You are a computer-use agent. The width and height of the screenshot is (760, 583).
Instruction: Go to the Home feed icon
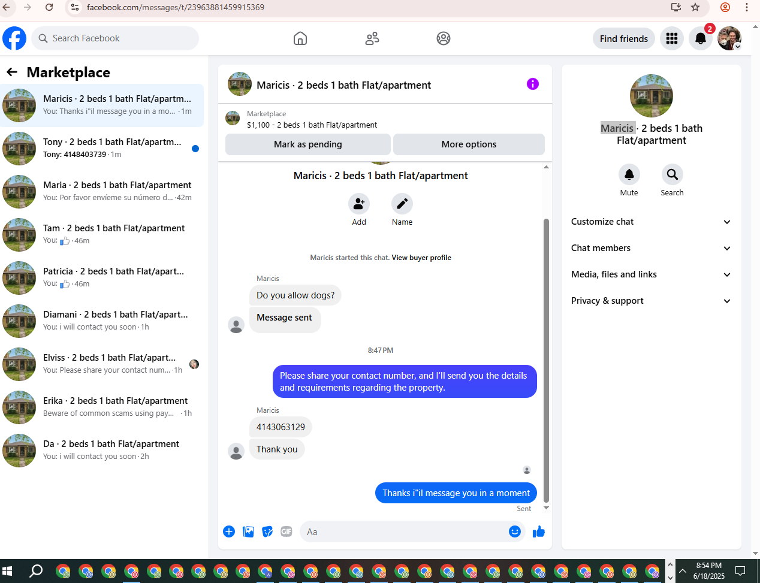point(300,38)
